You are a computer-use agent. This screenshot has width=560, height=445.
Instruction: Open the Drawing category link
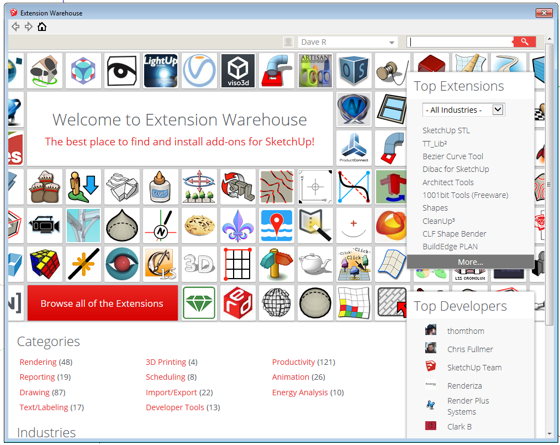[x=35, y=392]
